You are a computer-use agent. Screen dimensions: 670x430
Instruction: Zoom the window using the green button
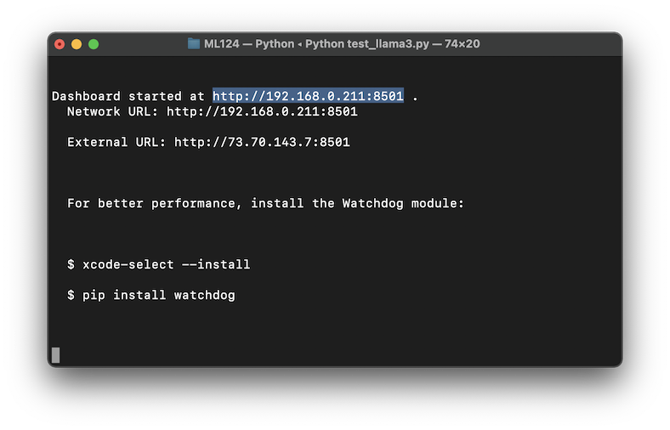click(x=94, y=44)
